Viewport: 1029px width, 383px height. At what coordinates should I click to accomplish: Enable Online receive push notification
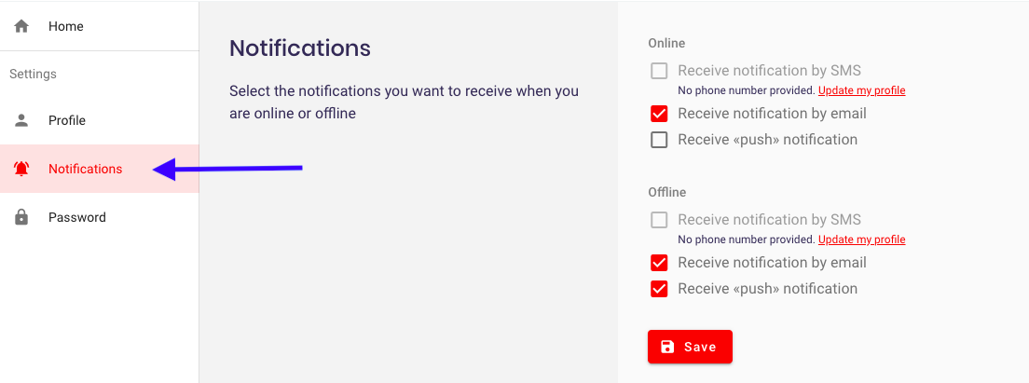click(x=659, y=140)
